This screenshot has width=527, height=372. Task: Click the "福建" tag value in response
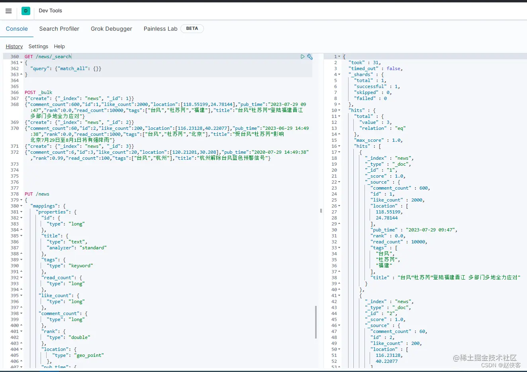click(x=384, y=266)
